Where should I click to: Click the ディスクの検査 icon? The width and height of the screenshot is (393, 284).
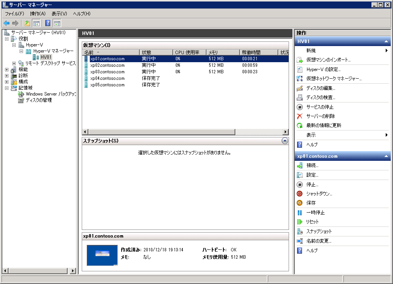point(300,97)
